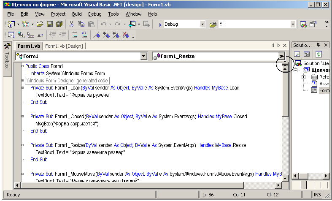Open the Form1 class name dropdown
This screenshot has height=201, width=332.
[x=144, y=56]
